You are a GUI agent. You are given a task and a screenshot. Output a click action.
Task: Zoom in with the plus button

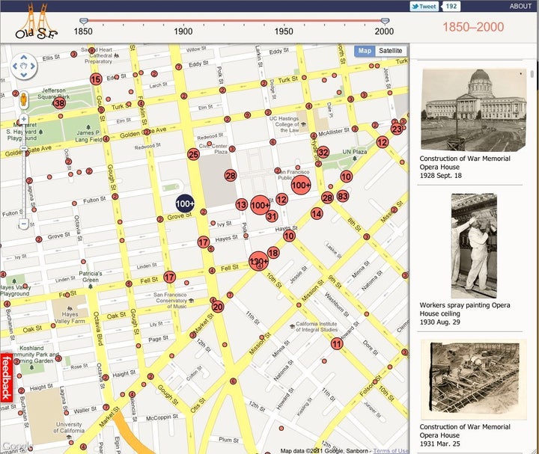pos(23,119)
